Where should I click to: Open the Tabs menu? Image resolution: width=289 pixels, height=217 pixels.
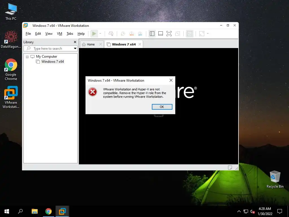pyautogui.click(x=70, y=34)
